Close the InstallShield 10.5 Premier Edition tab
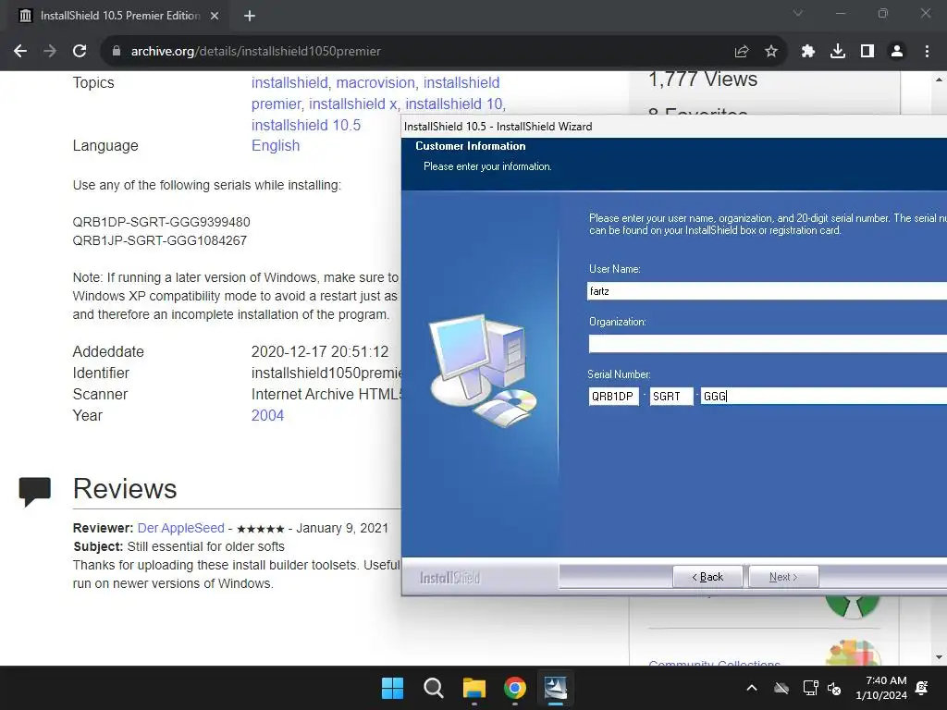The height and width of the screenshot is (710, 947). (215, 16)
